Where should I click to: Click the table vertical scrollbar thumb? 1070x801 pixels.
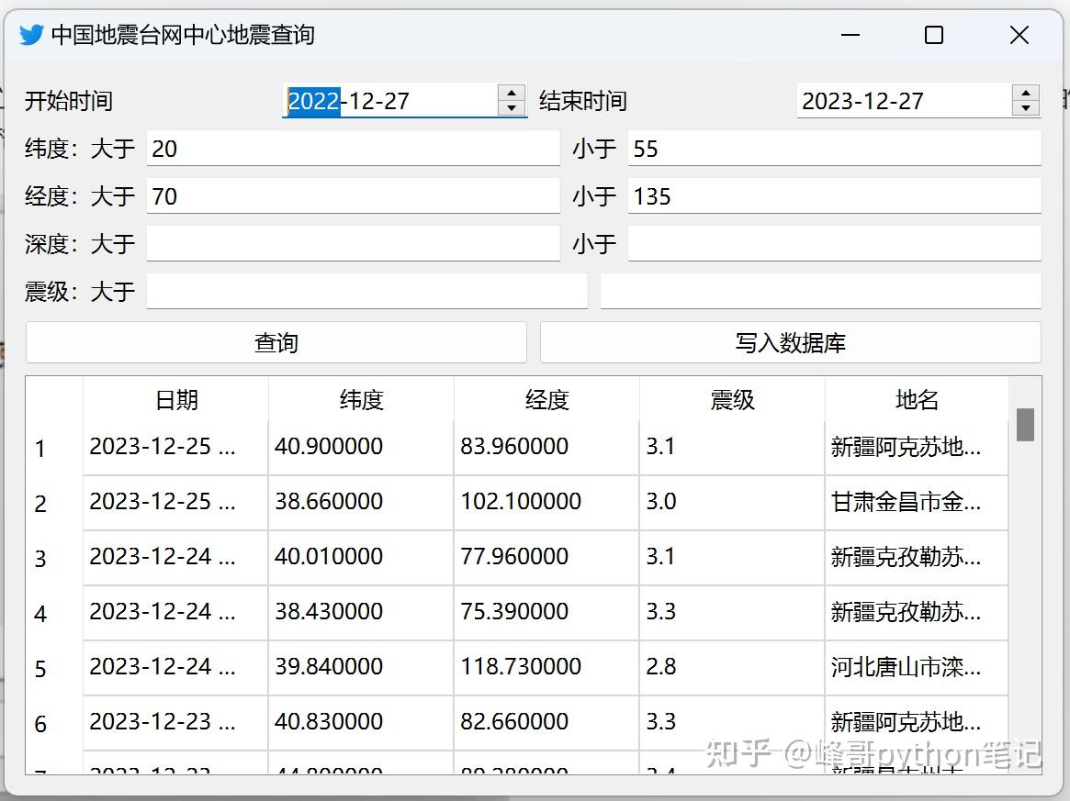click(x=1025, y=425)
